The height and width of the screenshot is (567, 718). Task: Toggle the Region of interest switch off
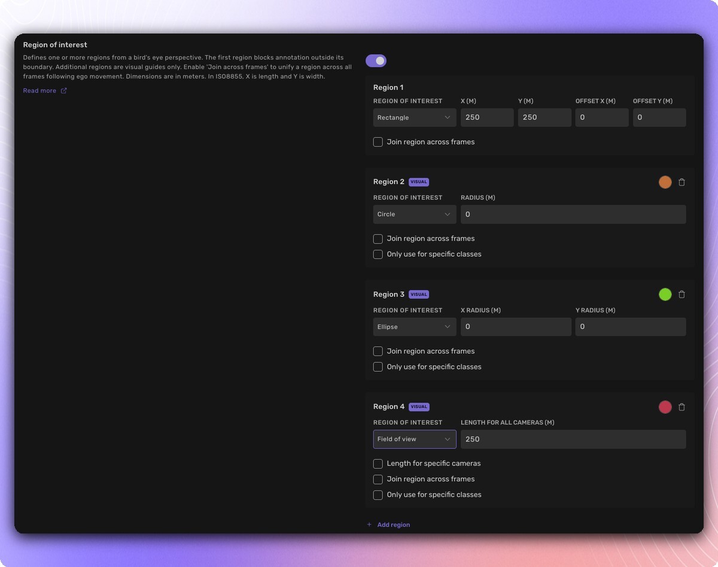[376, 61]
